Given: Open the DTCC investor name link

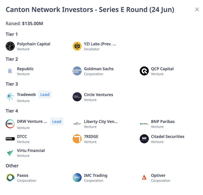Looking at the screenshot, I should [x=22, y=137].
